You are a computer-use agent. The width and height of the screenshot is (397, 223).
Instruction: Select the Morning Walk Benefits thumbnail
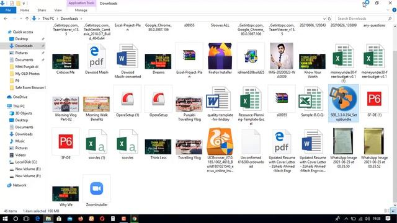click(97, 104)
